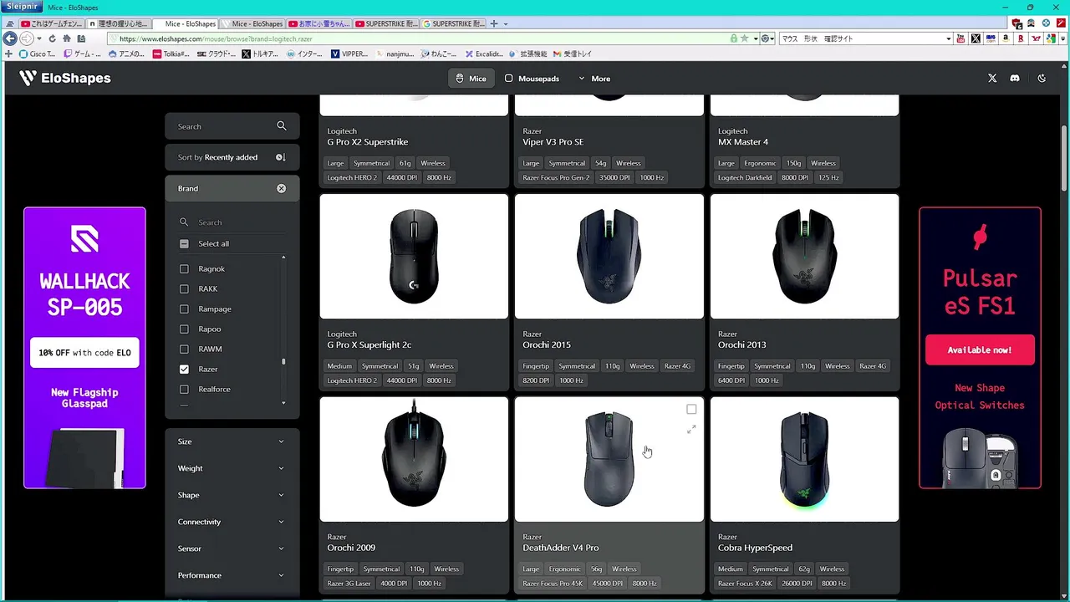The image size is (1070, 602).
Task: Click the browser home icon
Action: pos(67,38)
